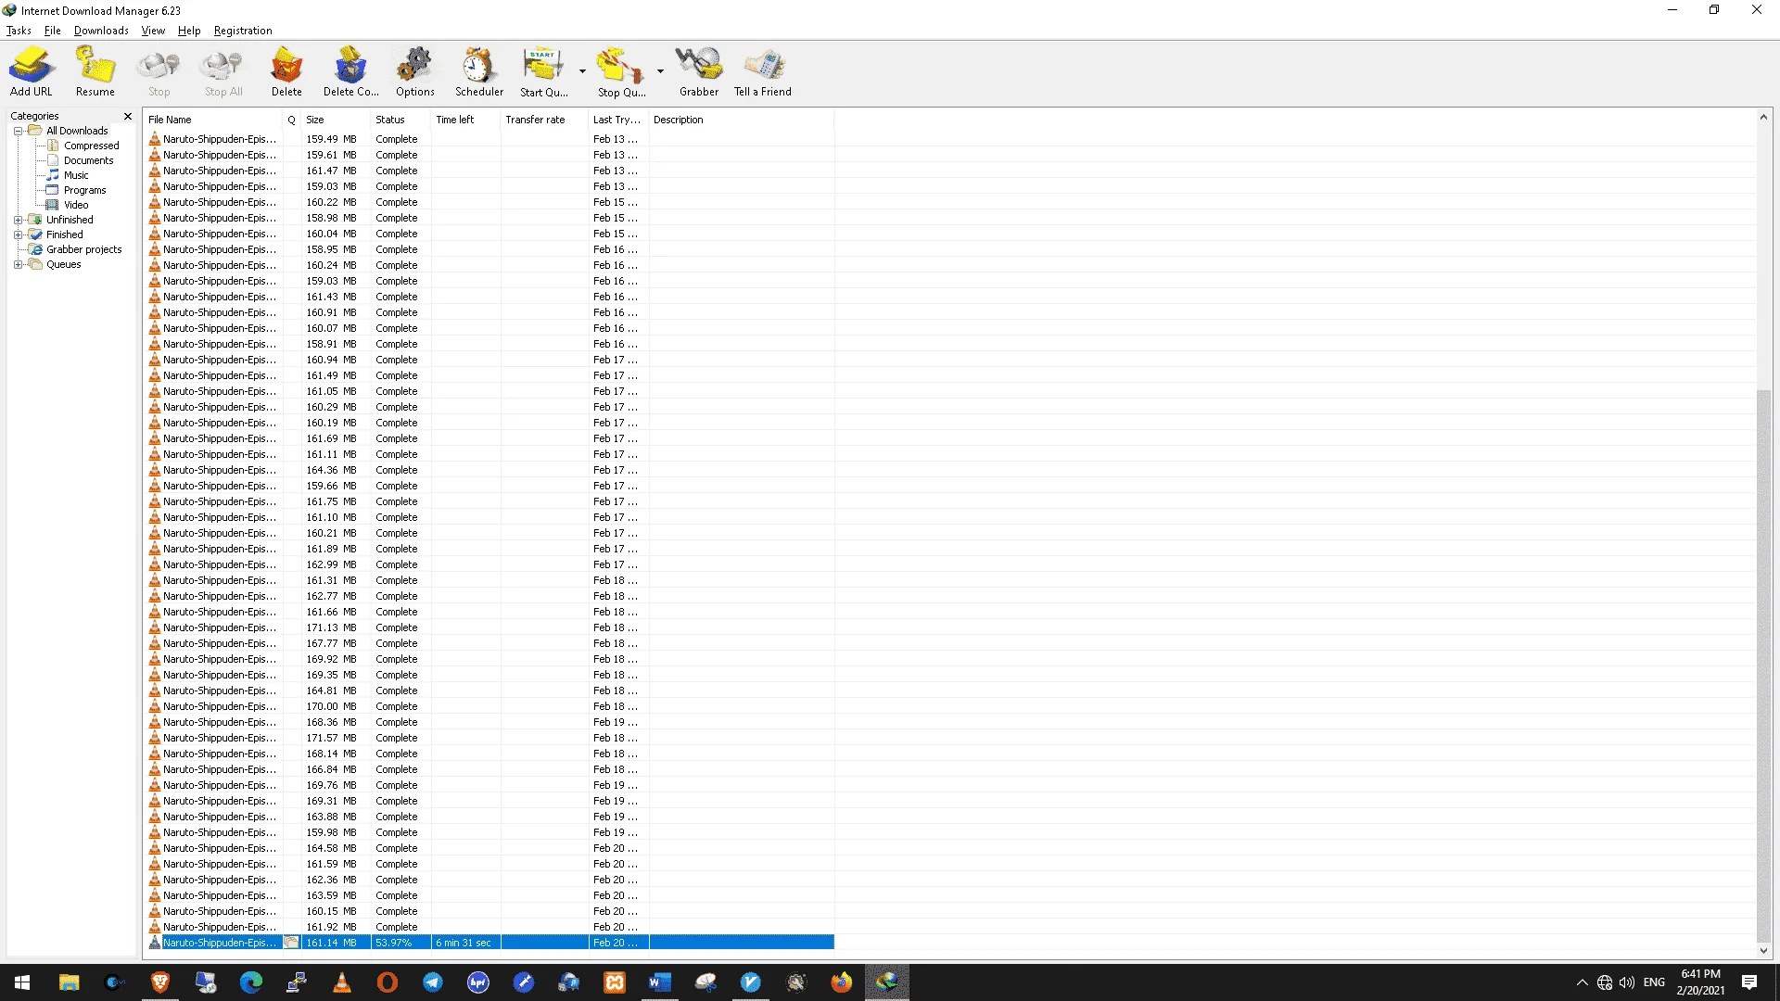Sort by the Description column header
1780x1001 pixels.
click(741, 120)
